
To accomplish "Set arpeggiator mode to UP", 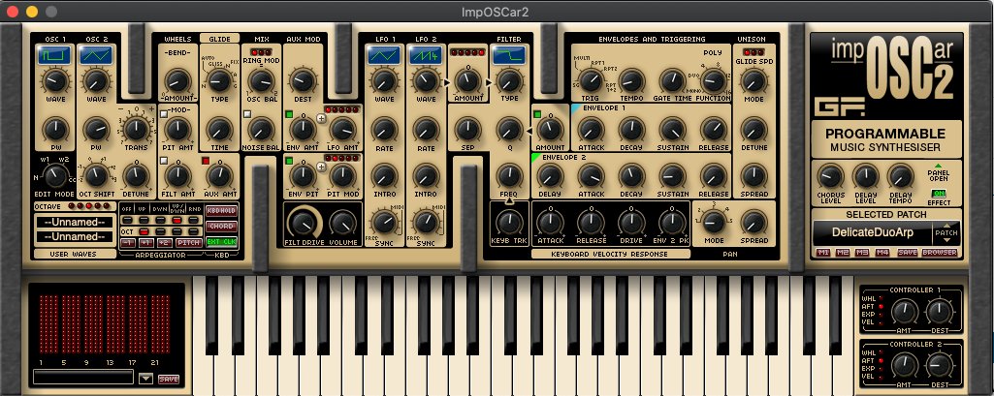I will (x=144, y=220).
